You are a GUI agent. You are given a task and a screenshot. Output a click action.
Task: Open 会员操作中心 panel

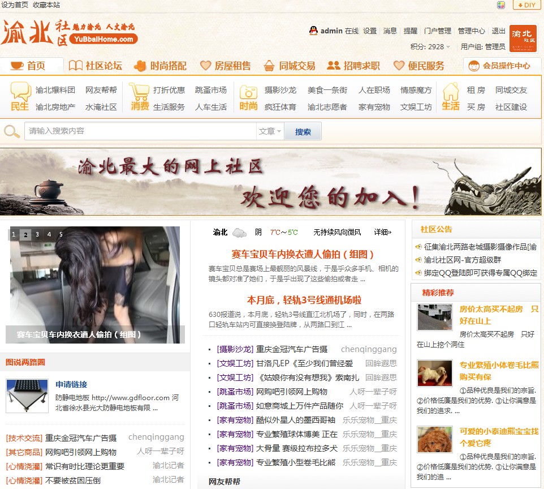(x=502, y=66)
